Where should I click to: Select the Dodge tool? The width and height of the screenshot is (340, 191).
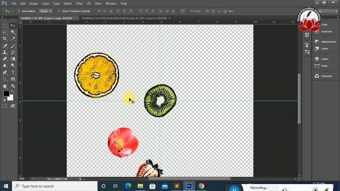(13, 65)
